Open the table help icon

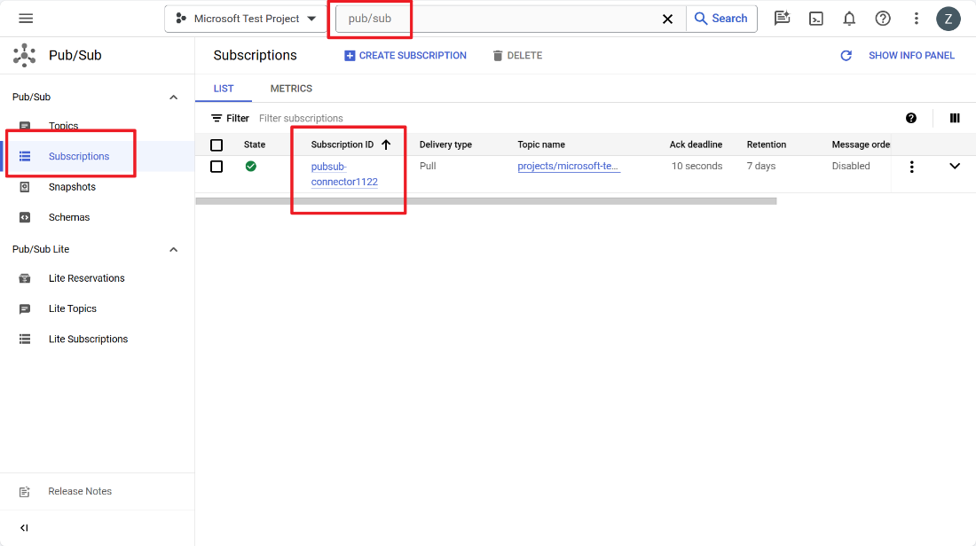(x=911, y=118)
